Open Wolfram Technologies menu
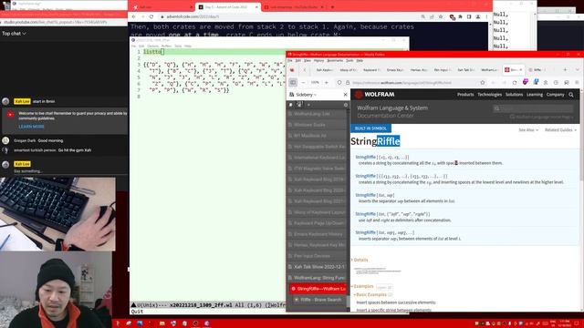 click(x=489, y=95)
